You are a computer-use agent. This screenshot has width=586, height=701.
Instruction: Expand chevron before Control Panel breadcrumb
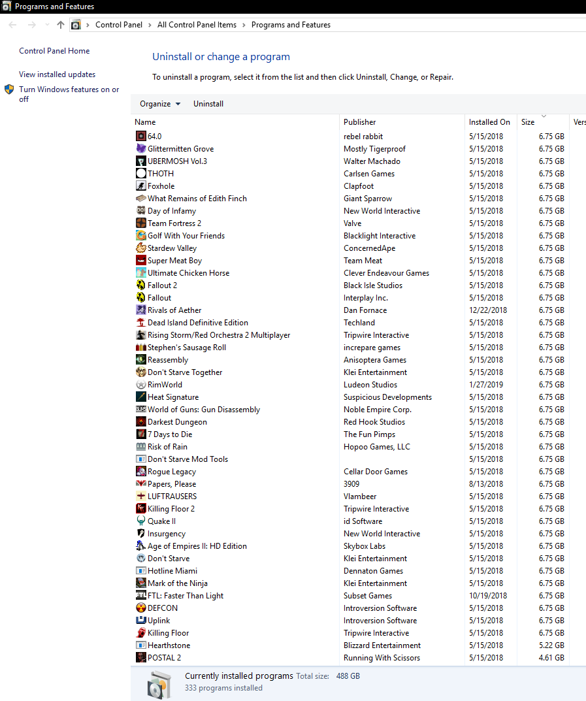(88, 25)
